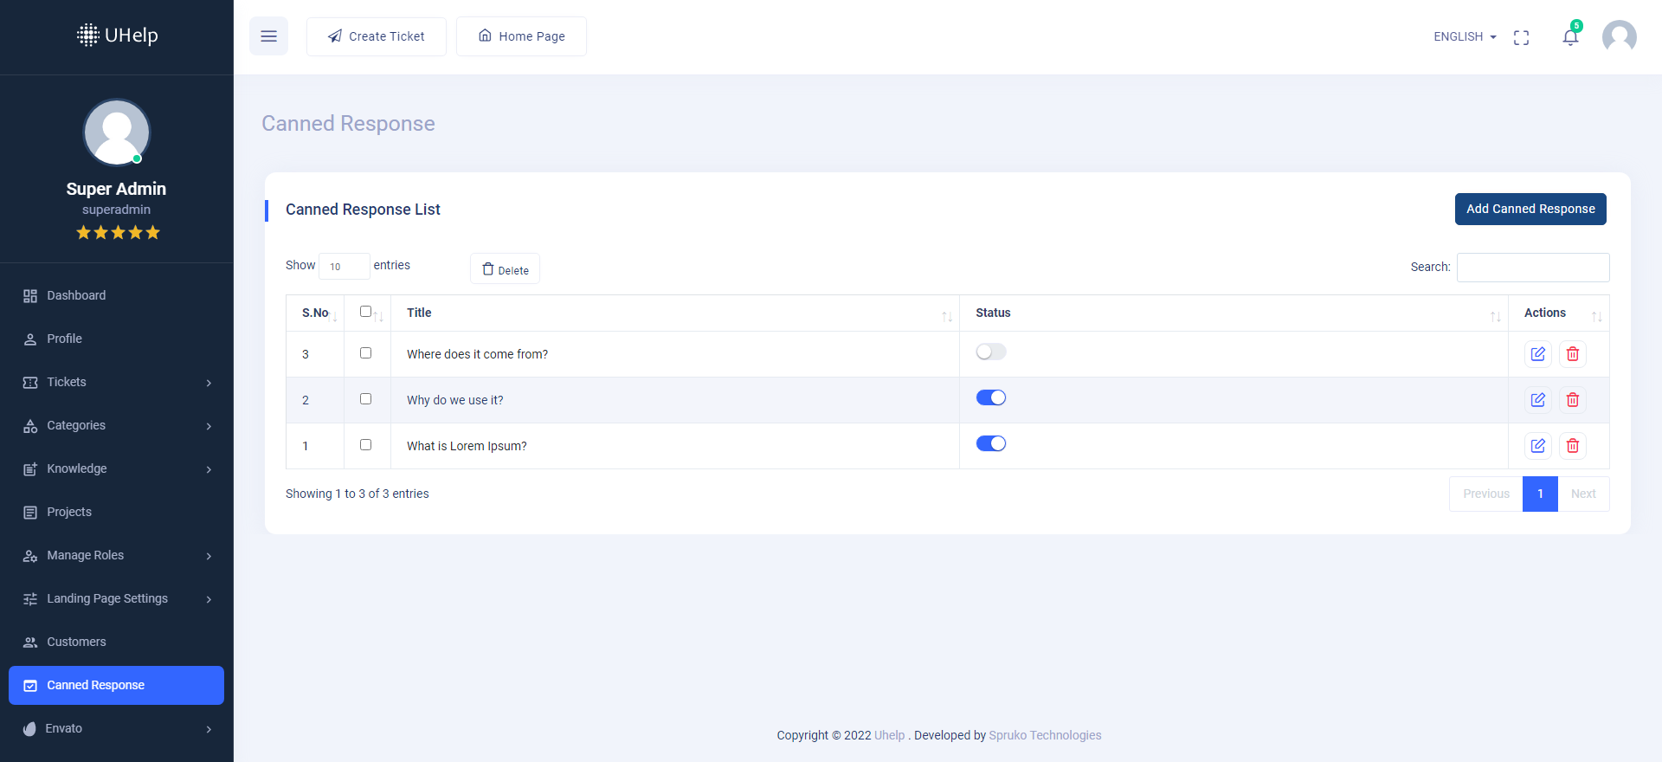Open the ENGLISH language dropdown

tap(1465, 36)
